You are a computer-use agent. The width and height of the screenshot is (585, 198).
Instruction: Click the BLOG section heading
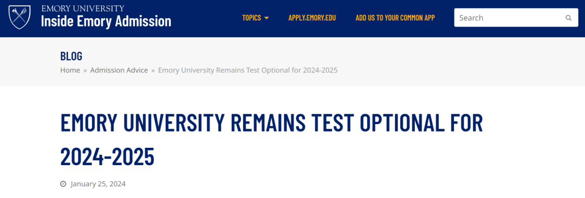(x=71, y=56)
